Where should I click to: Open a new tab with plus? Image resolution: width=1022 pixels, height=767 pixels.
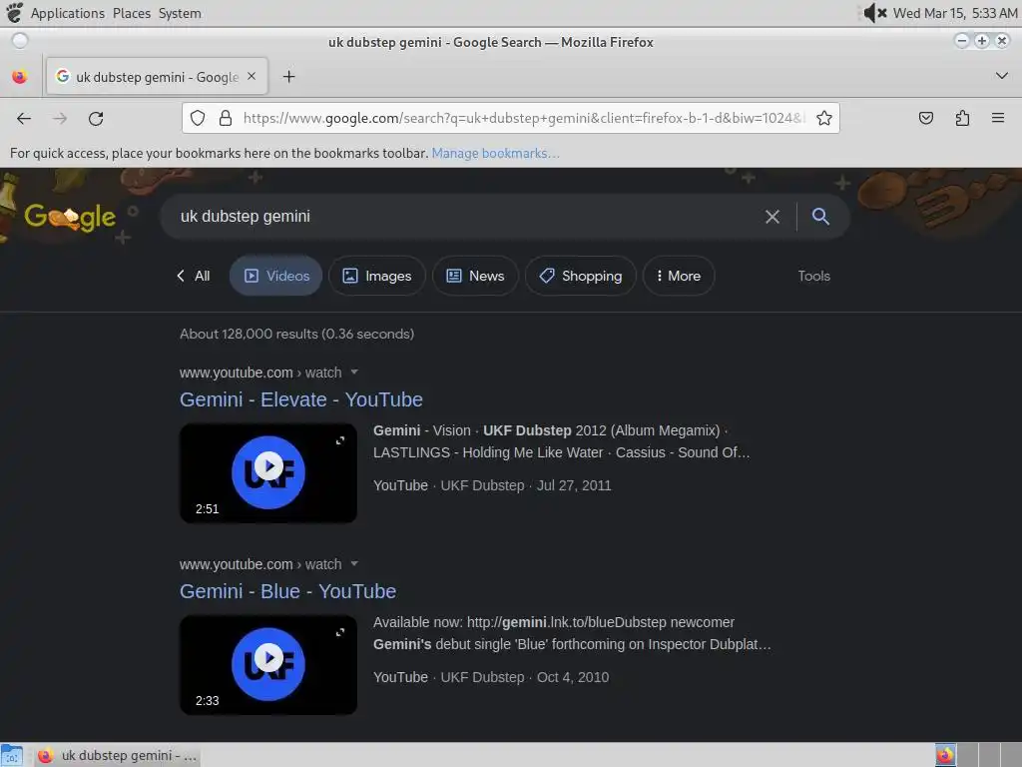coord(288,77)
